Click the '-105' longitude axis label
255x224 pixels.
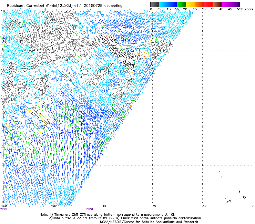coord(3,206)
